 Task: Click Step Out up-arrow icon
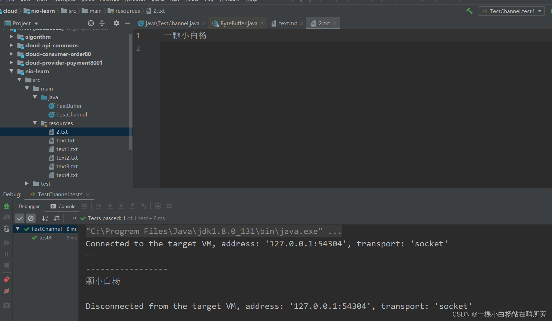tap(132, 206)
